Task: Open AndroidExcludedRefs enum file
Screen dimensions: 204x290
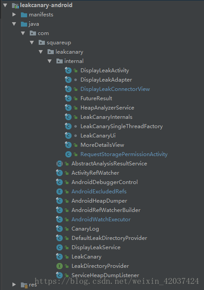Action: click(99, 192)
